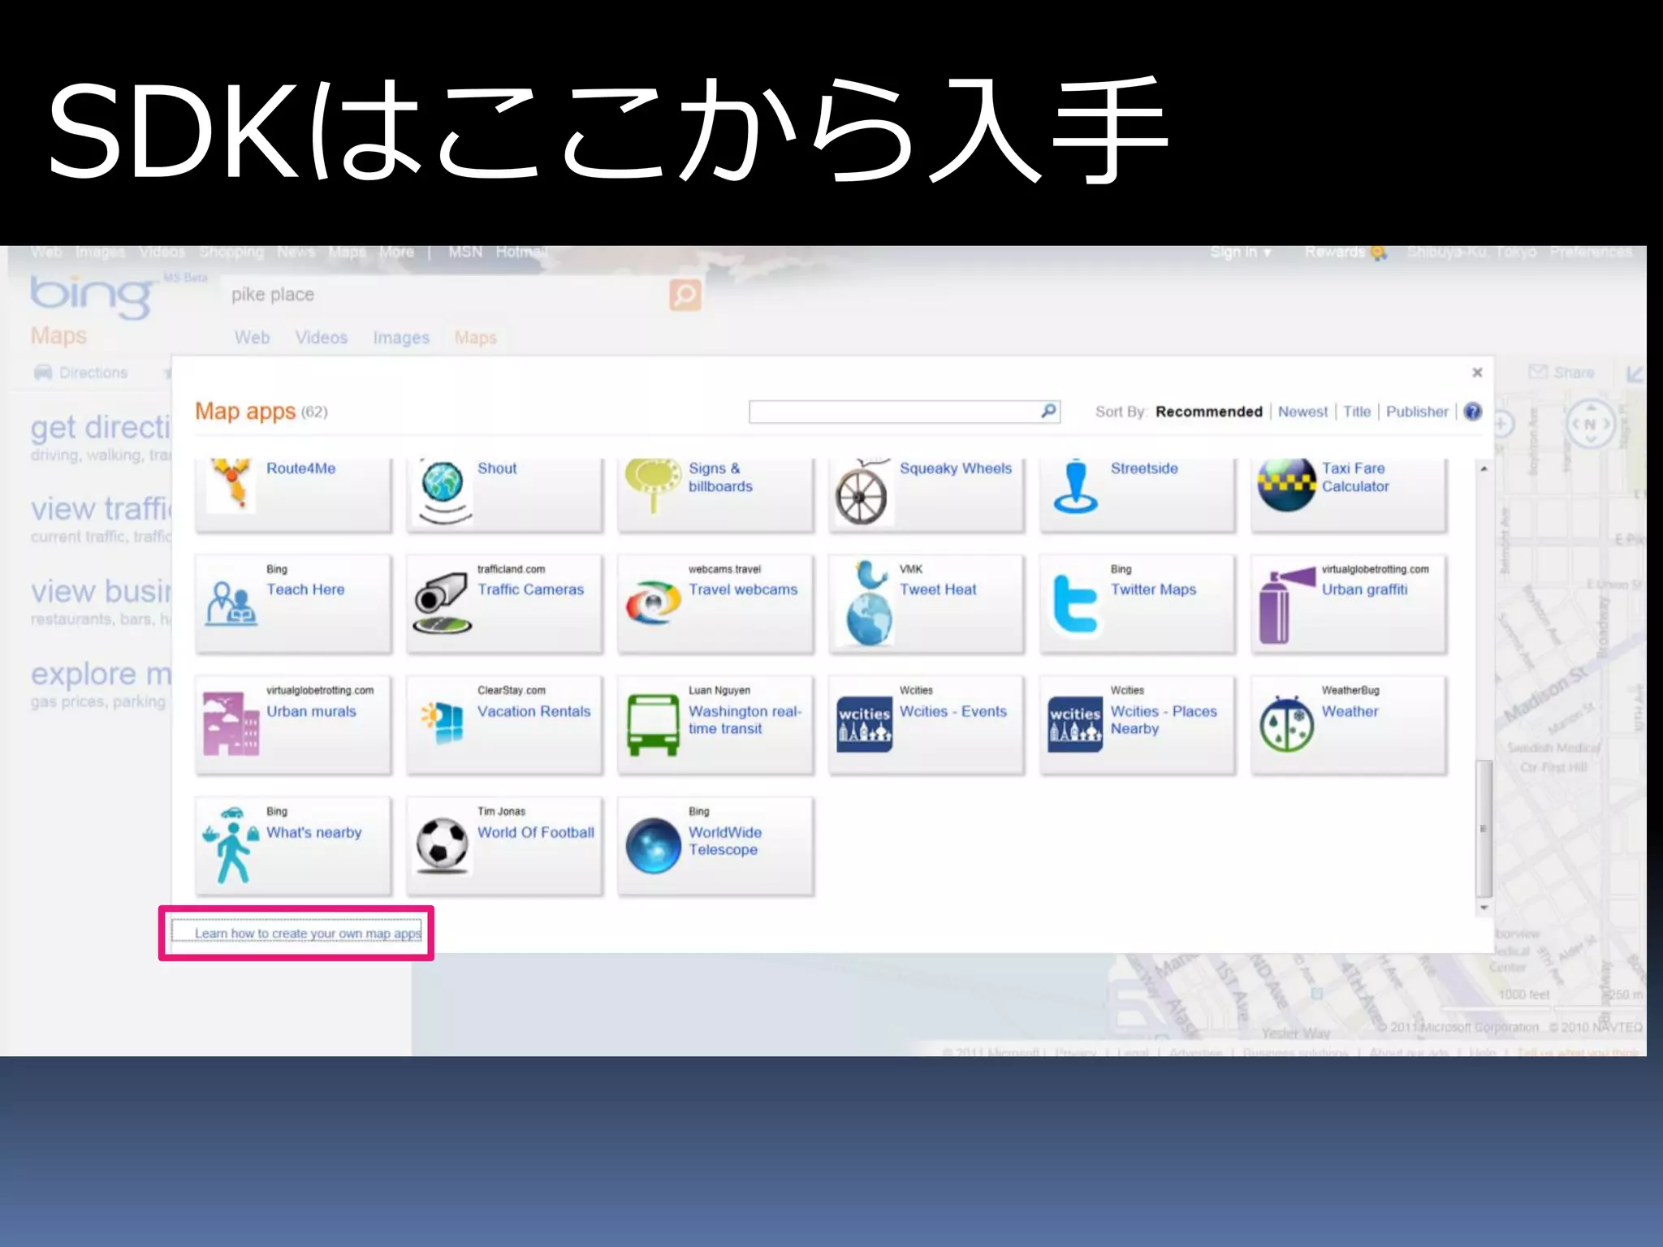Open the Twitter Maps app title

click(1153, 589)
